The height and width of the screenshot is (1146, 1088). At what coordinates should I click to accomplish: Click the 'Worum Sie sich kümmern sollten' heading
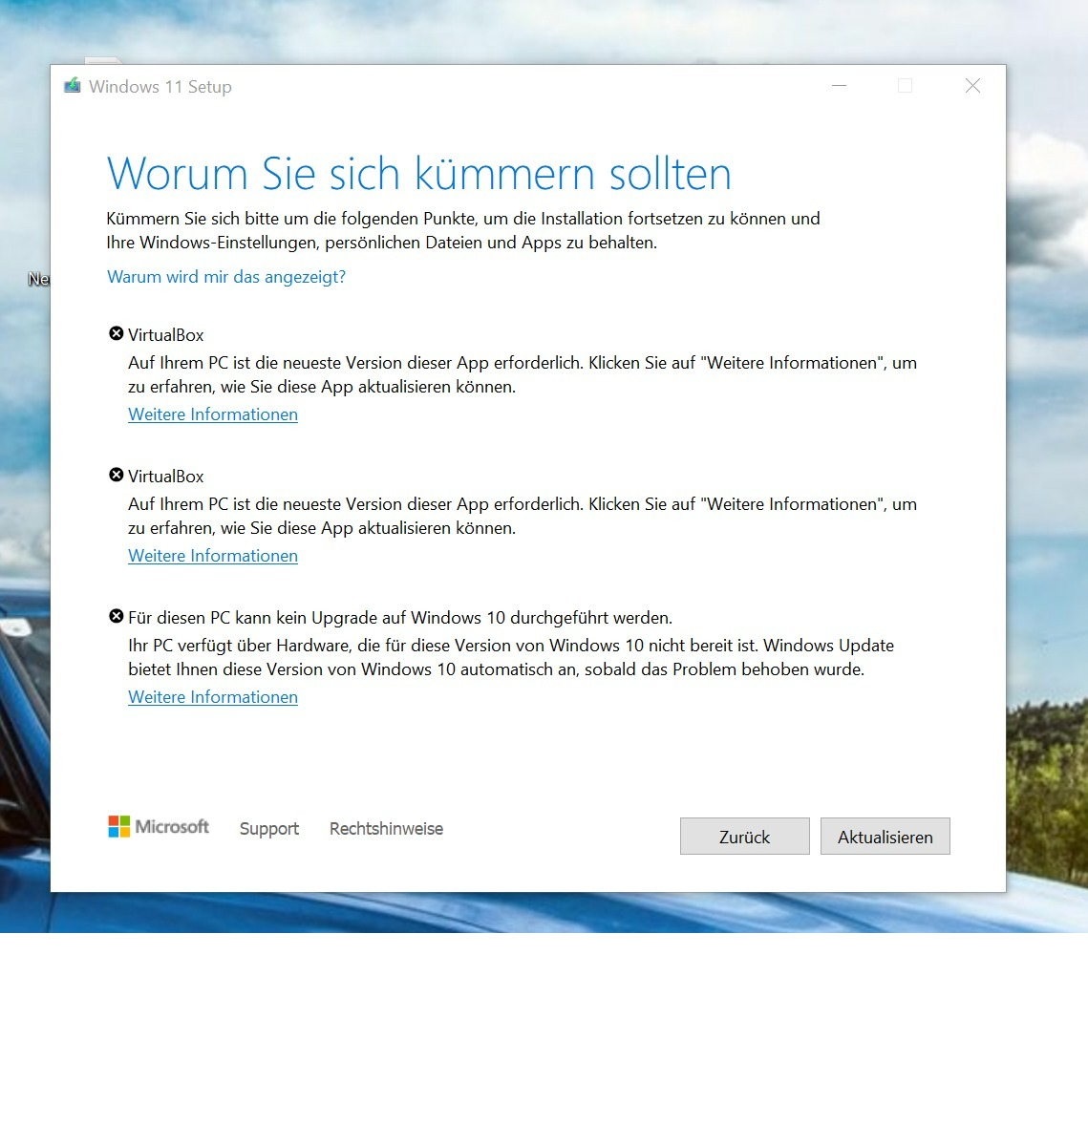click(x=419, y=175)
